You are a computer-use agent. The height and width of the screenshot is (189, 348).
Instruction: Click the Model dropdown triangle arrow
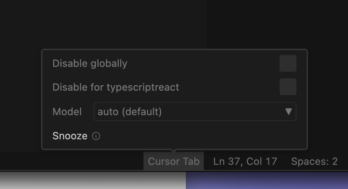tap(288, 112)
